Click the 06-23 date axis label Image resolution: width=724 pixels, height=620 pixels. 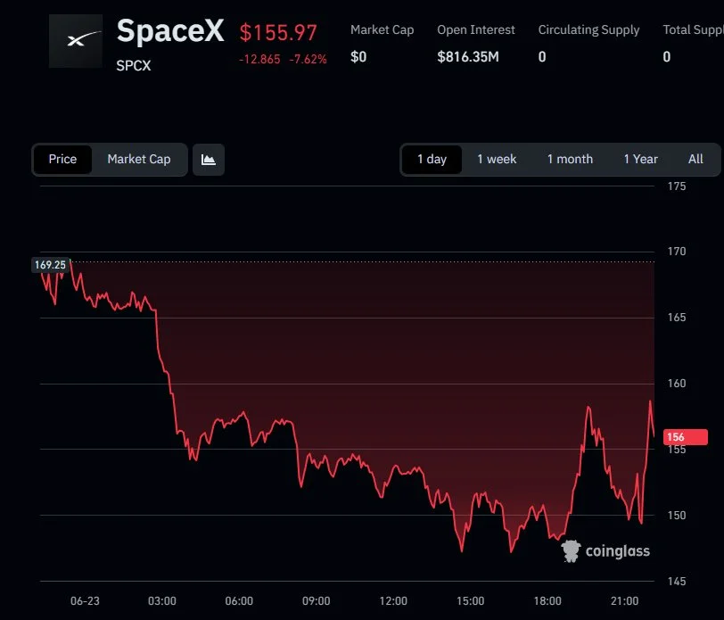(85, 601)
